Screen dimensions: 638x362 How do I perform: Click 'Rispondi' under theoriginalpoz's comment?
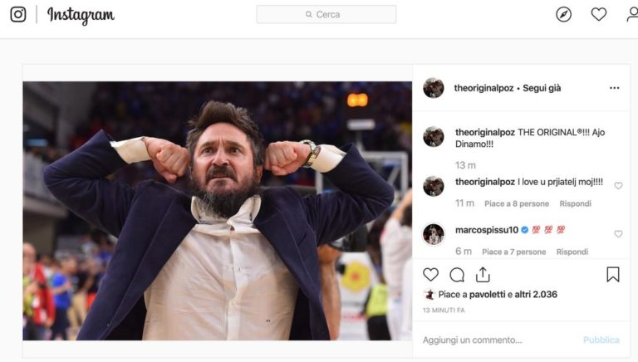click(575, 203)
